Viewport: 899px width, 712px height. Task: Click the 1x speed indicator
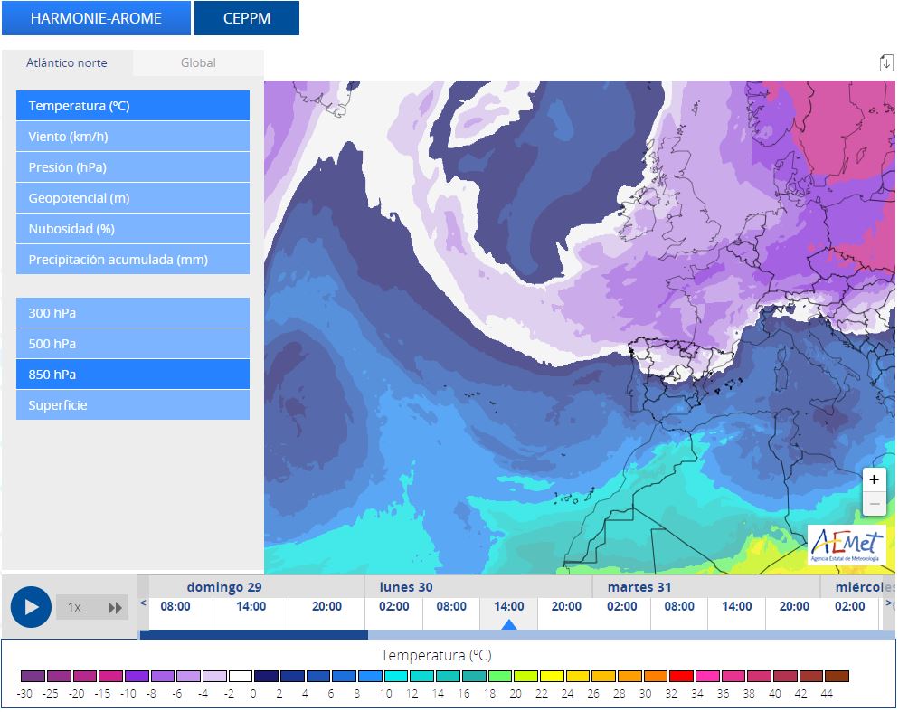click(x=74, y=608)
